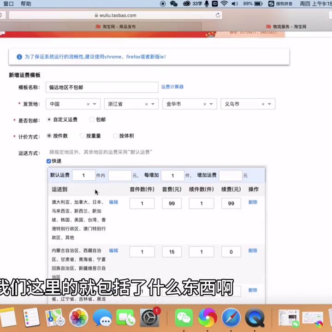Click the 增加运费 amount field
Viewport: 332px width, 332px height.
[x=231, y=176]
